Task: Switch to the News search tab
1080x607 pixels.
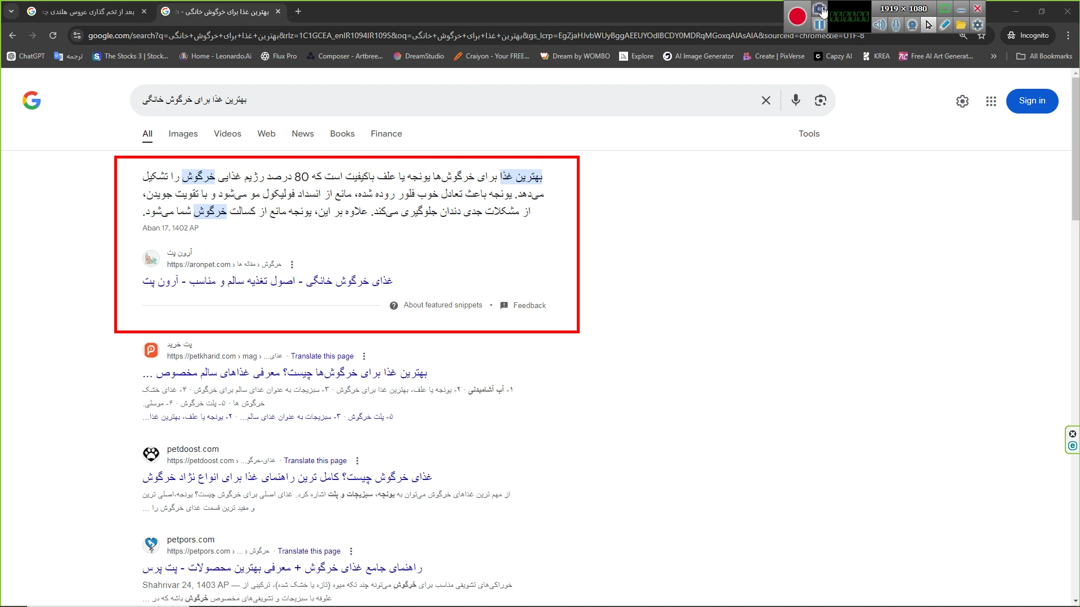Action: point(302,134)
